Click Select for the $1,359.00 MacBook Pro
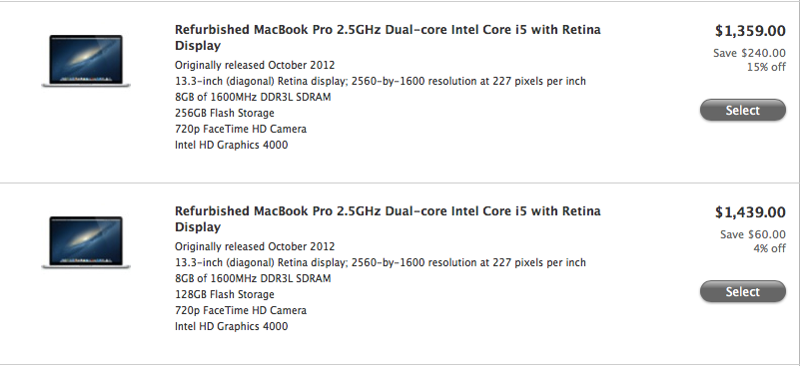Viewport: 804px width, 366px height. pyautogui.click(x=742, y=110)
